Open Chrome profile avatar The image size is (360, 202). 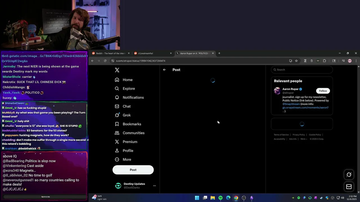point(350,61)
